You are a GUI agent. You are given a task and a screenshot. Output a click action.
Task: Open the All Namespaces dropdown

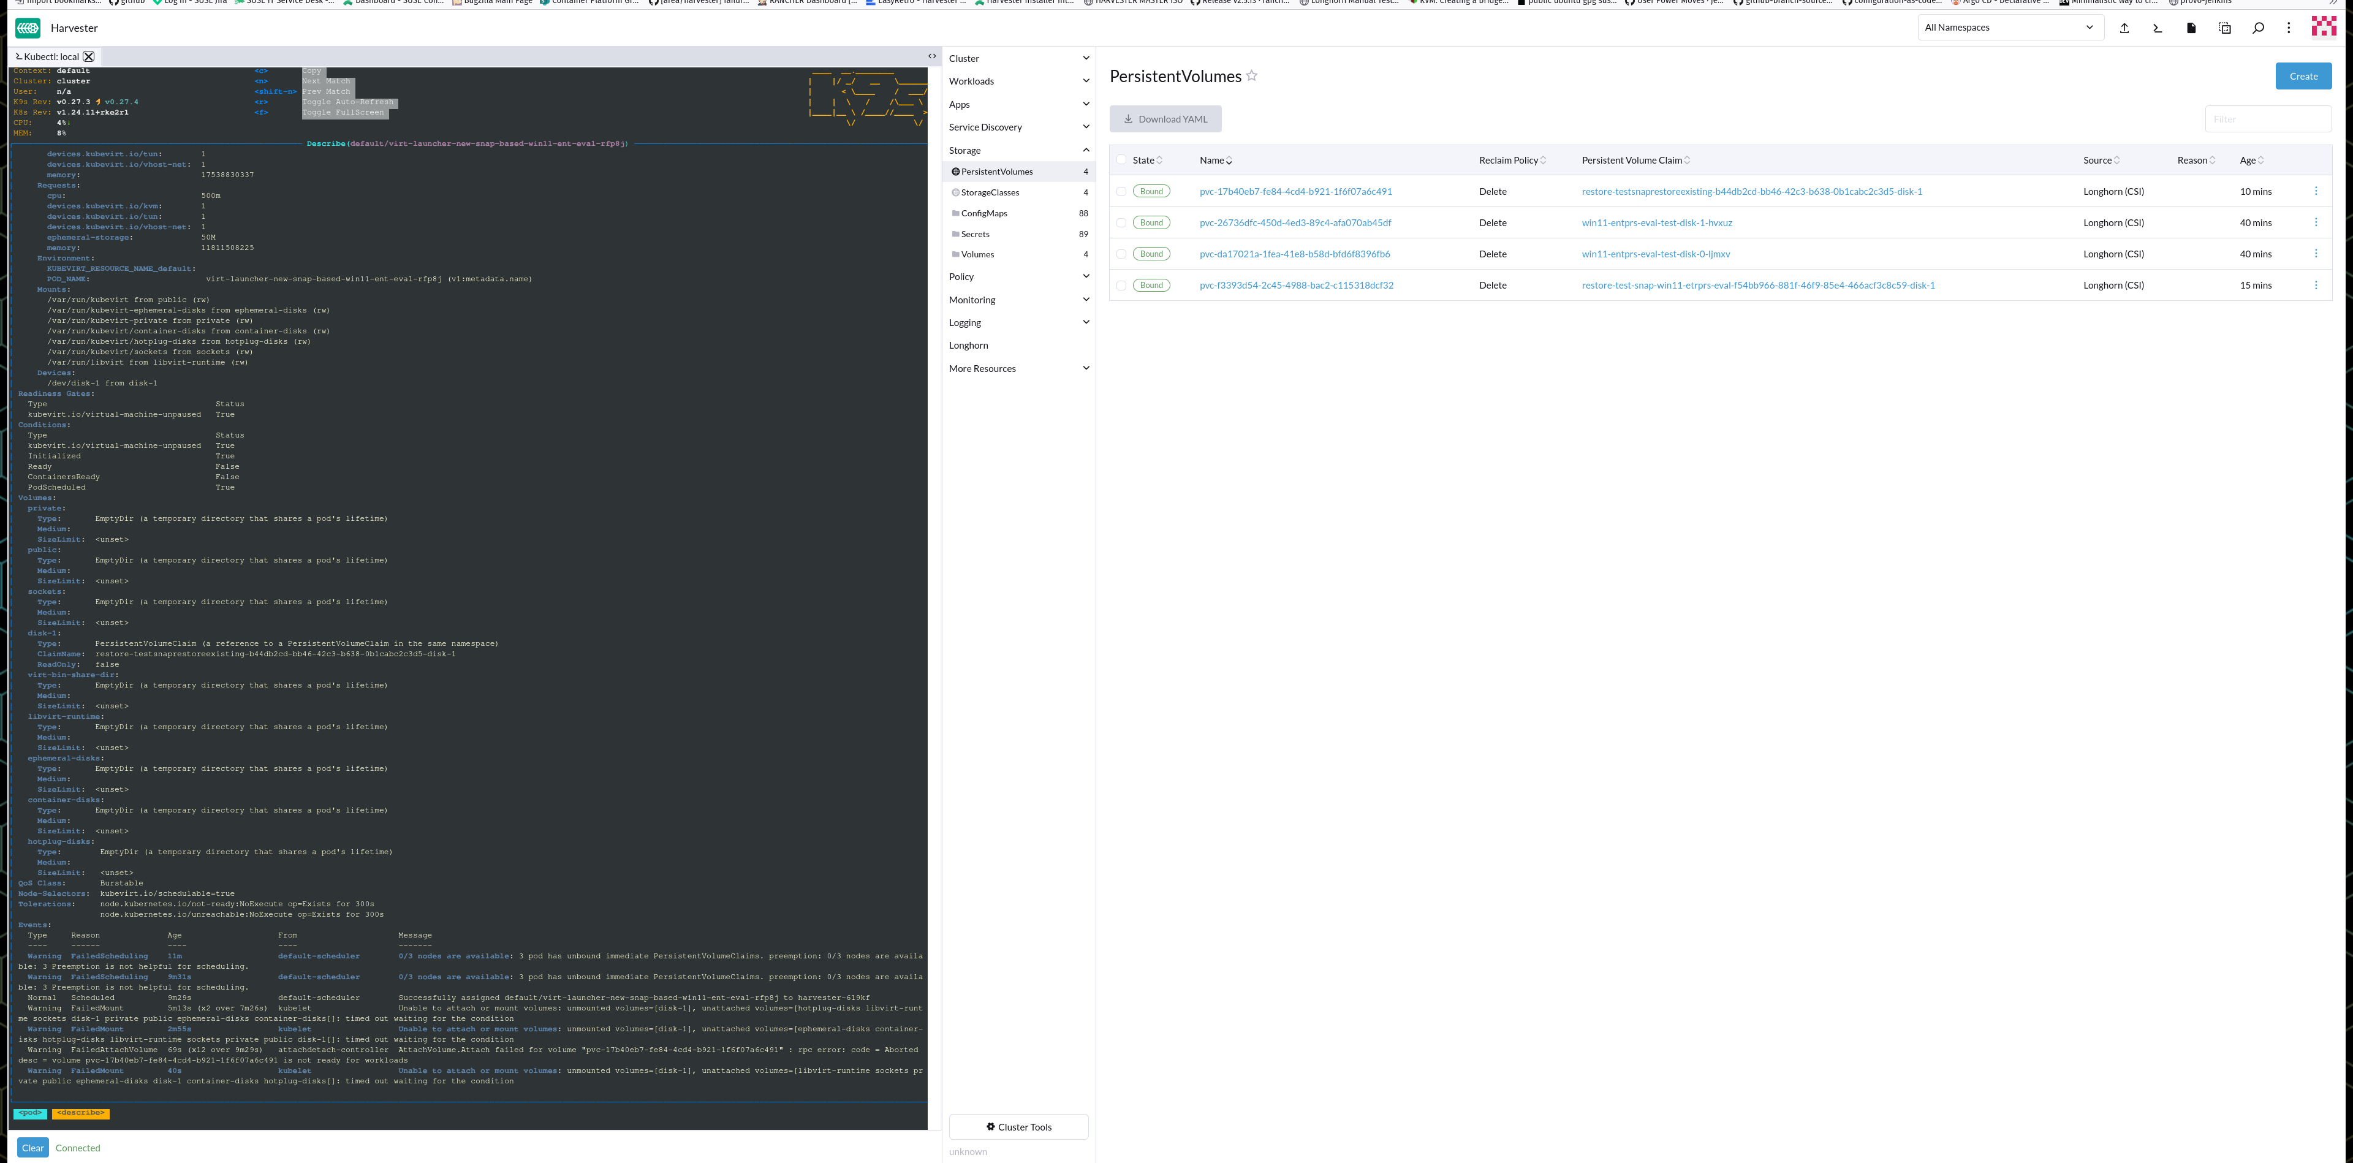click(2010, 26)
